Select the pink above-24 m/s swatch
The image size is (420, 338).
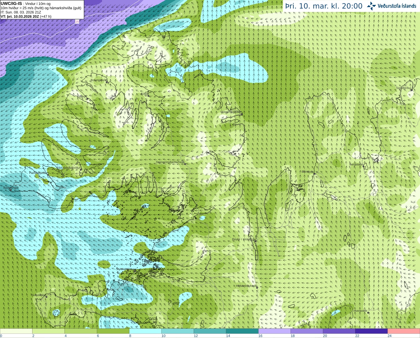click(404, 331)
